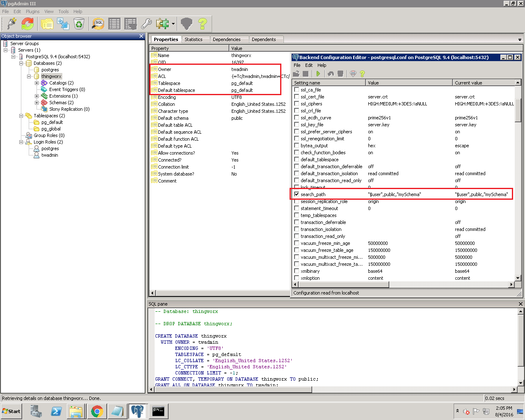The width and height of the screenshot is (525, 420).
Task: Click the yellow help question mark in main toolbar
Action: pyautogui.click(x=202, y=24)
